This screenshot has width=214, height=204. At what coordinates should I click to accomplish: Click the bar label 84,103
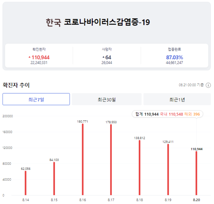54,160
